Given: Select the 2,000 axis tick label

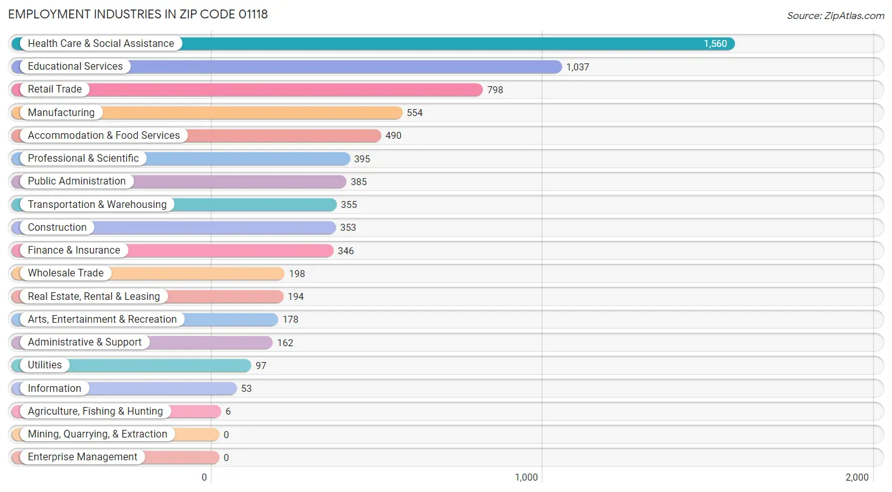Looking at the screenshot, I should tap(857, 477).
